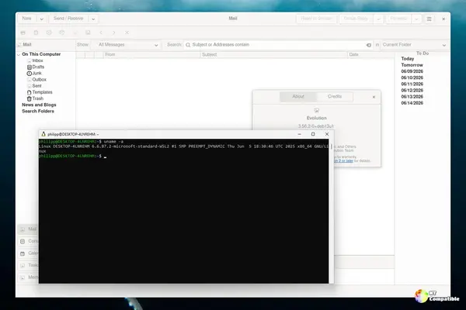
Task: Select the News and Blogs entry
Action: coord(39,105)
